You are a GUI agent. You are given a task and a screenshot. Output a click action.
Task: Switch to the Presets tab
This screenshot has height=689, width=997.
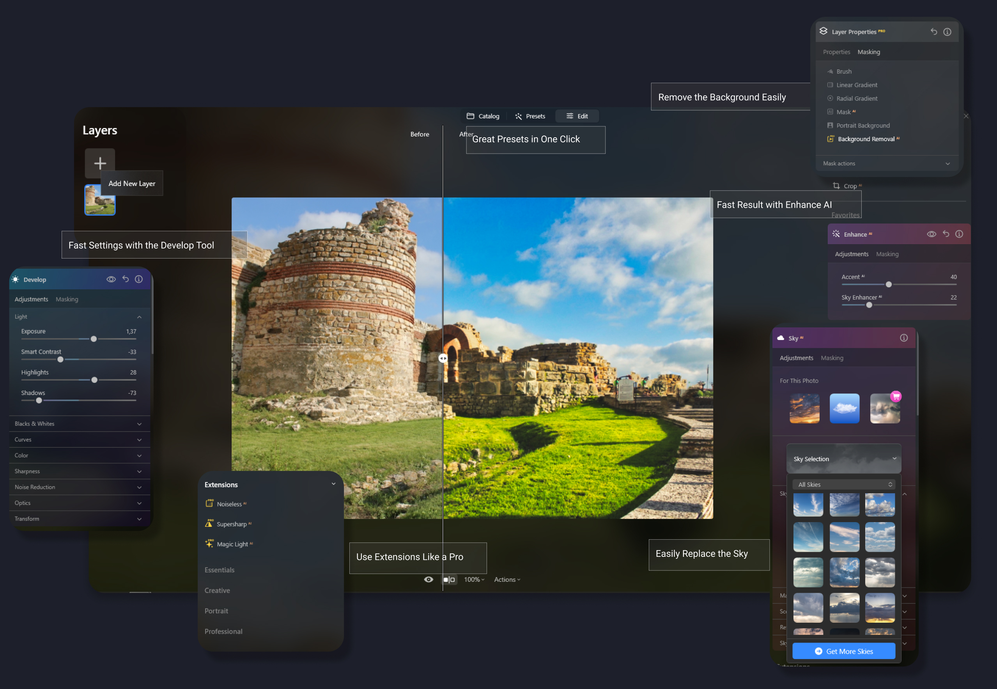pyautogui.click(x=530, y=116)
